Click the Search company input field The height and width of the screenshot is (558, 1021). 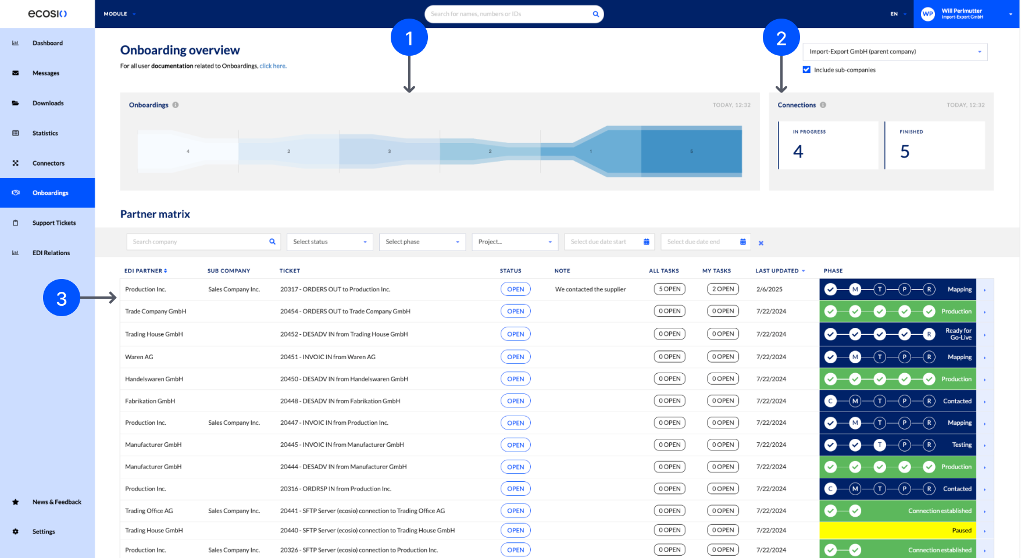204,242
